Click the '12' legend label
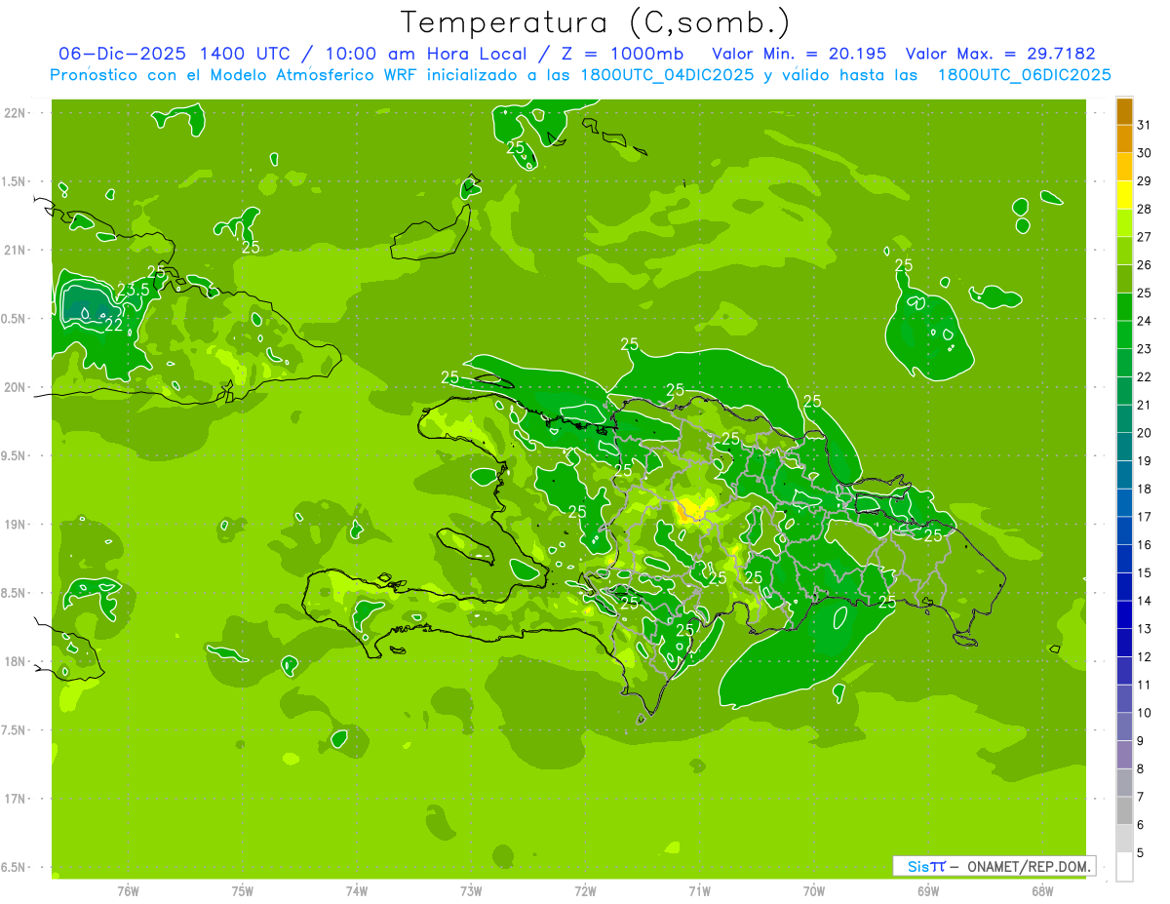 point(1145,657)
